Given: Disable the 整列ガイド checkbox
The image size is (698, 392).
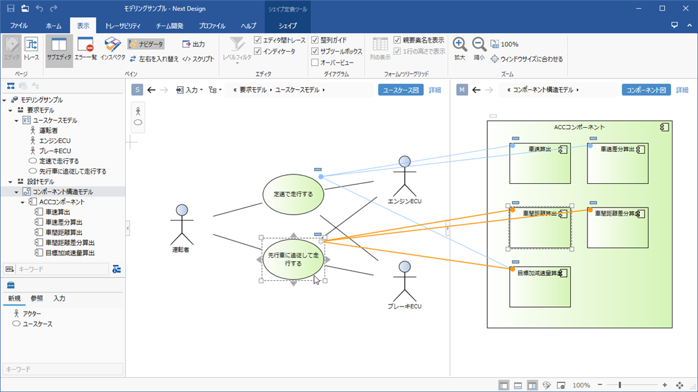Looking at the screenshot, I should (315, 40).
